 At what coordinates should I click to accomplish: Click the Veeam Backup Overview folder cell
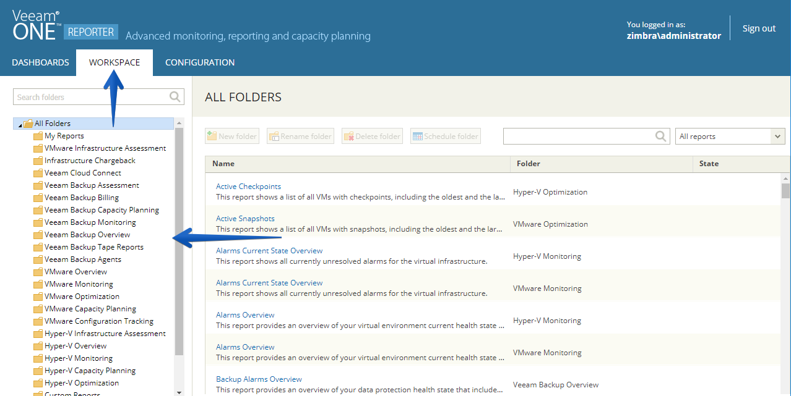[556, 385]
